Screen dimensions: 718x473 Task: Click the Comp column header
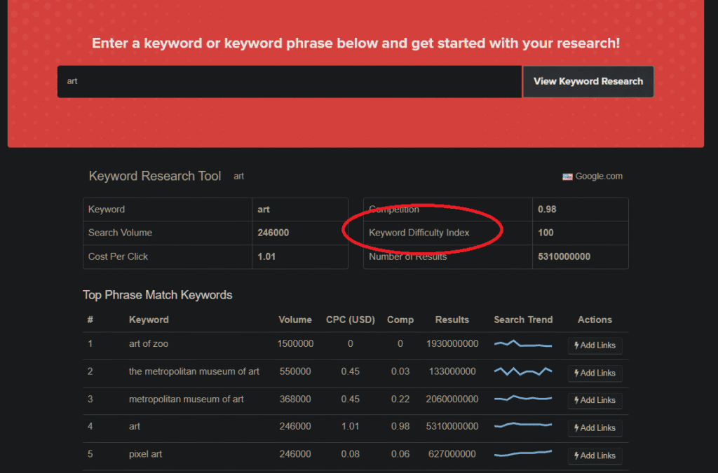tap(400, 320)
